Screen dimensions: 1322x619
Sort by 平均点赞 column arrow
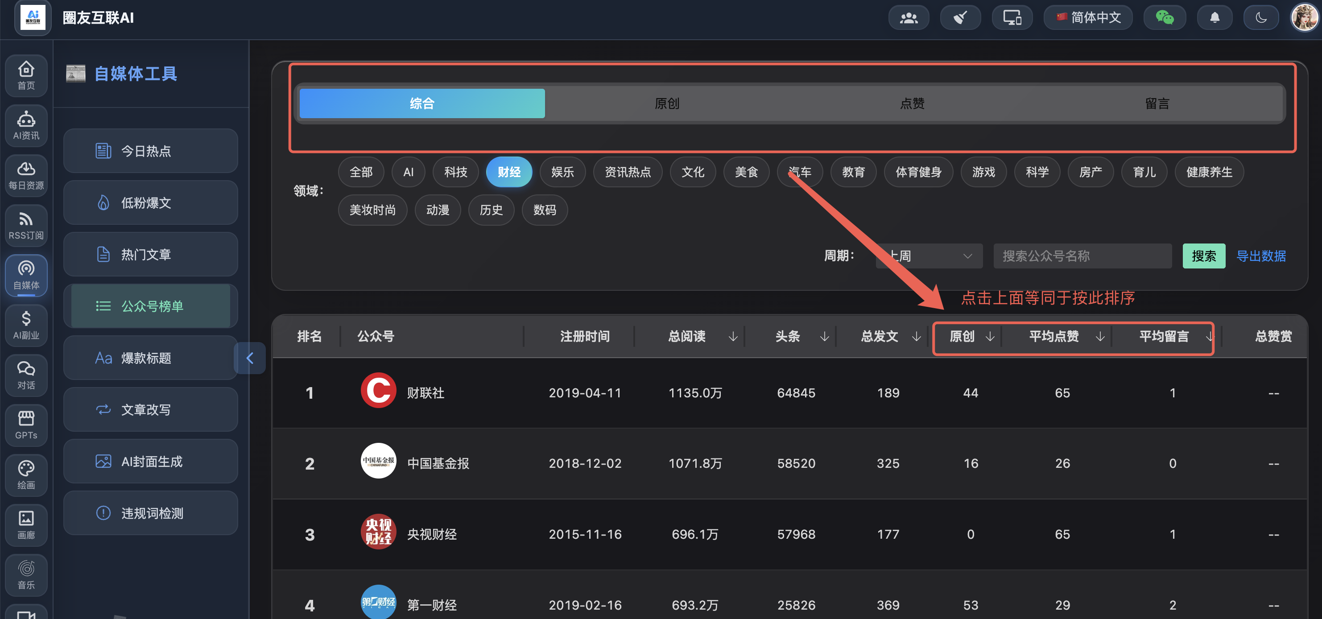tap(1100, 337)
